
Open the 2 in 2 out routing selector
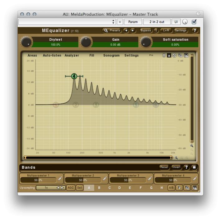coord(157,22)
